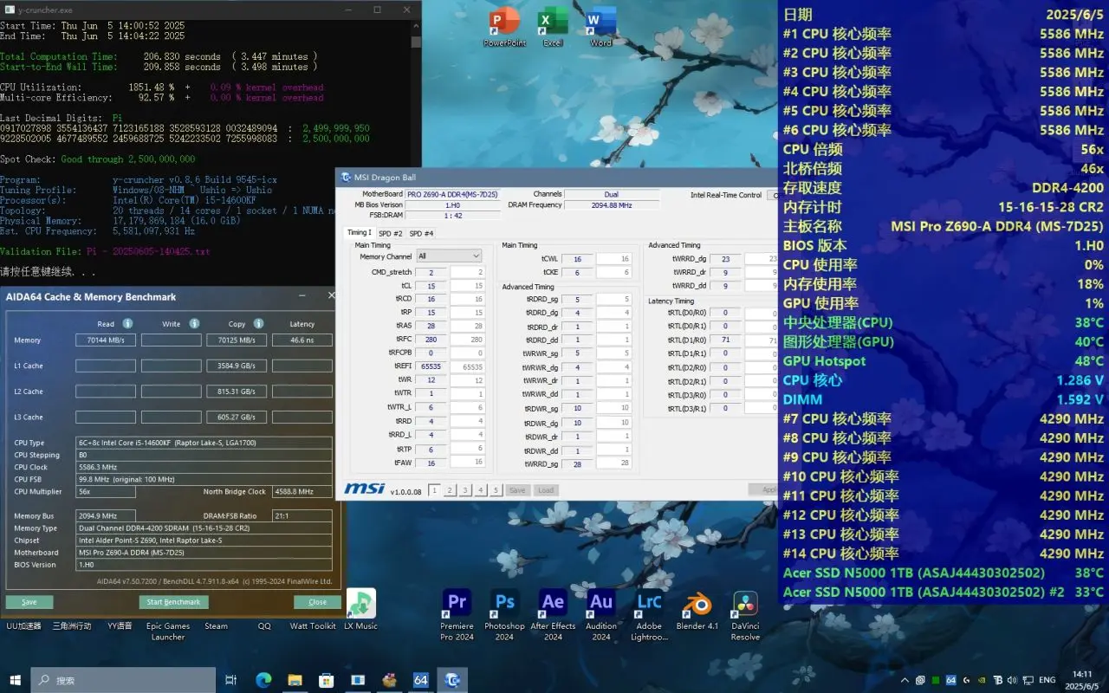Switch to Timing I tab
1109x693 pixels.
pos(359,233)
